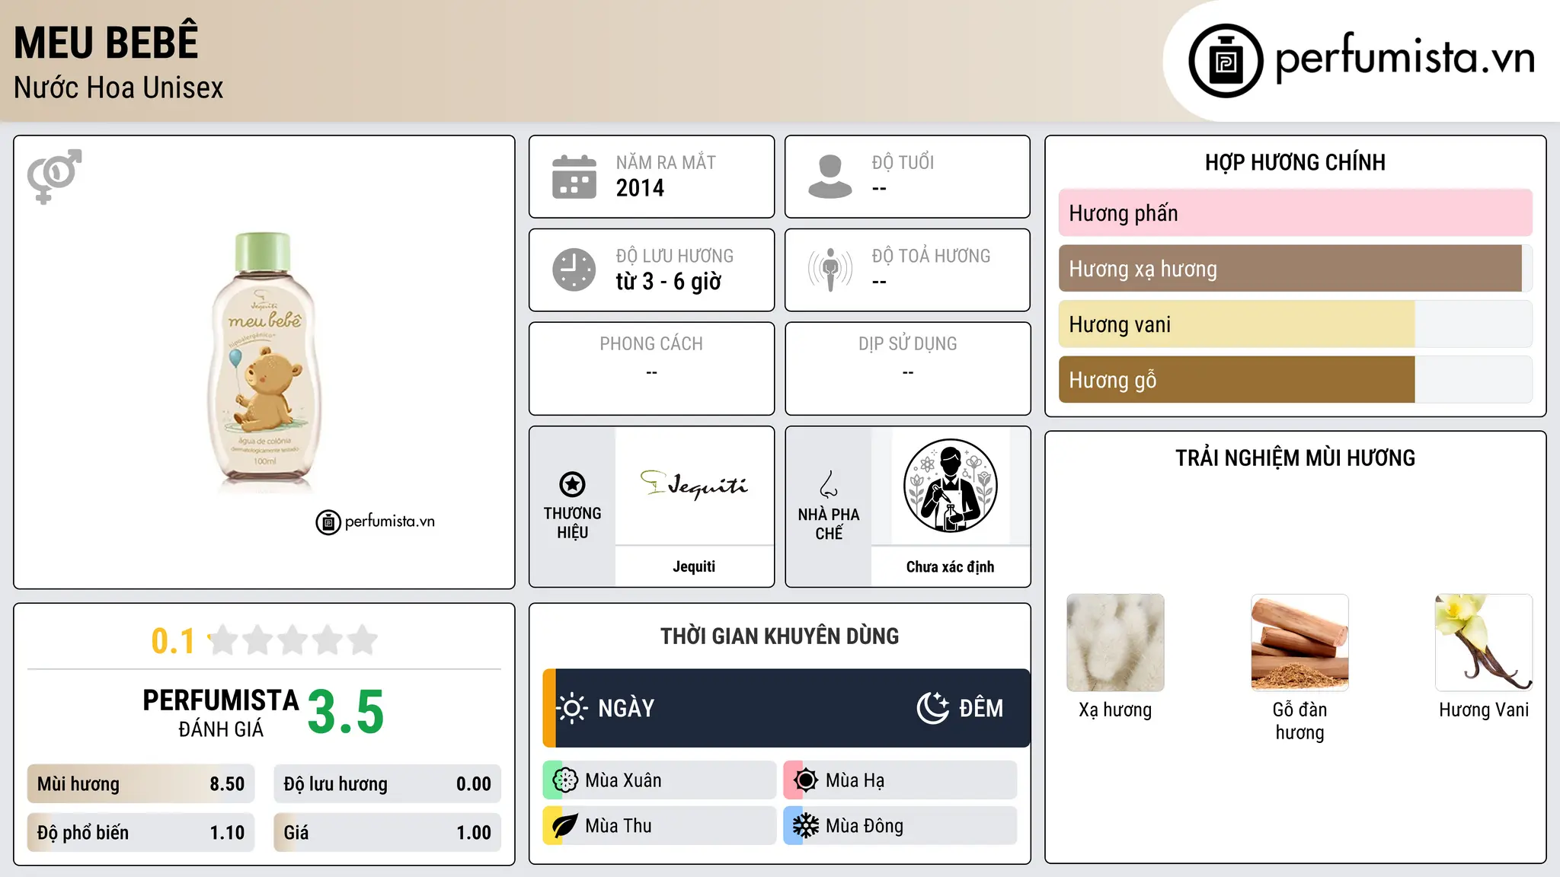Click the flower icon for Mùa Xuân
The width and height of the screenshot is (1560, 877).
pyautogui.click(x=565, y=780)
